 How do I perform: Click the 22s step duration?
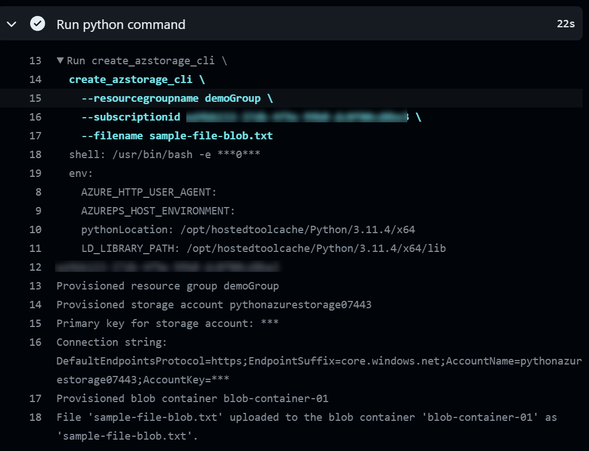tap(566, 24)
